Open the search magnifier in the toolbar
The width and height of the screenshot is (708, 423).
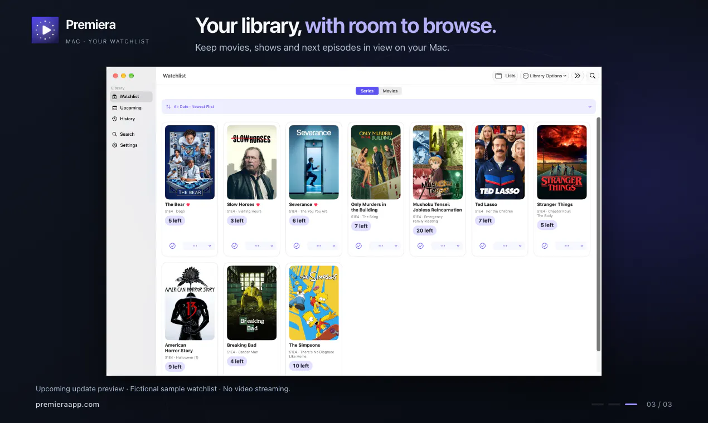[x=593, y=76]
